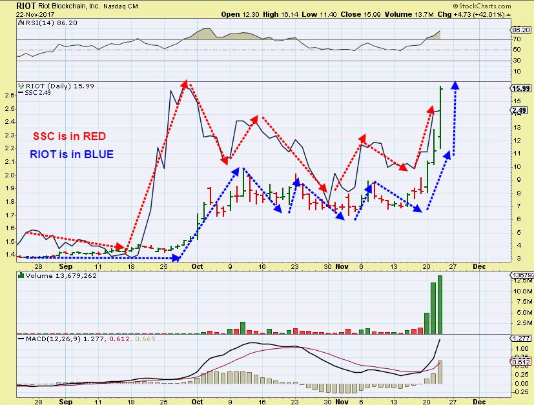Image resolution: width=534 pixels, height=405 pixels.
Task: Click the Riot Blockchain, Inc. company name
Action: (x=69, y=6)
